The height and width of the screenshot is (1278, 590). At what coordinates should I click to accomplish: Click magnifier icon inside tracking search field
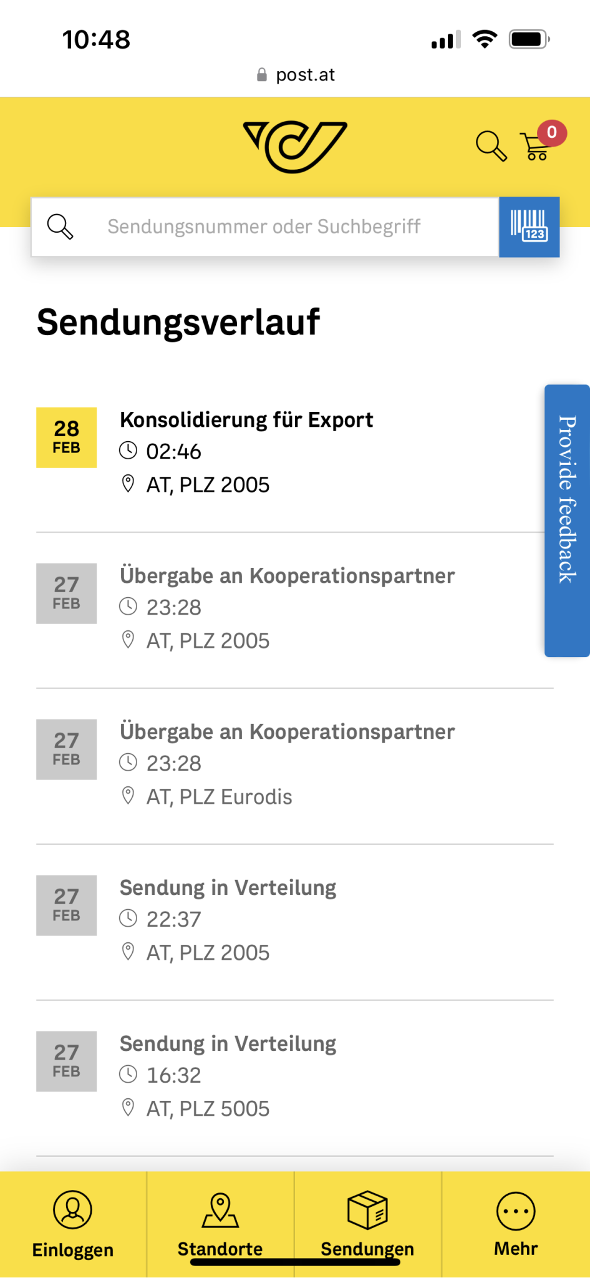[60, 227]
